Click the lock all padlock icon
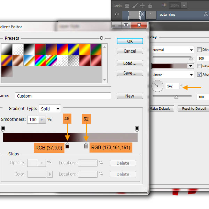 point(150,6)
